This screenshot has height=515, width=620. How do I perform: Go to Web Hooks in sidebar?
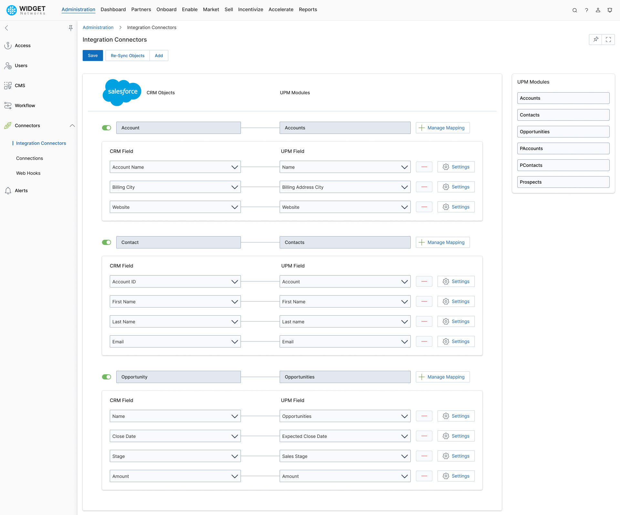click(28, 173)
